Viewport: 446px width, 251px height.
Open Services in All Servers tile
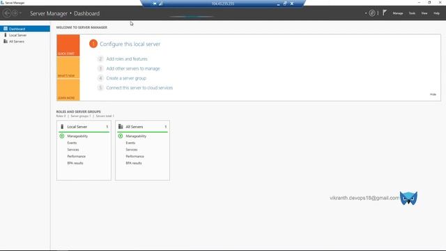click(132, 150)
